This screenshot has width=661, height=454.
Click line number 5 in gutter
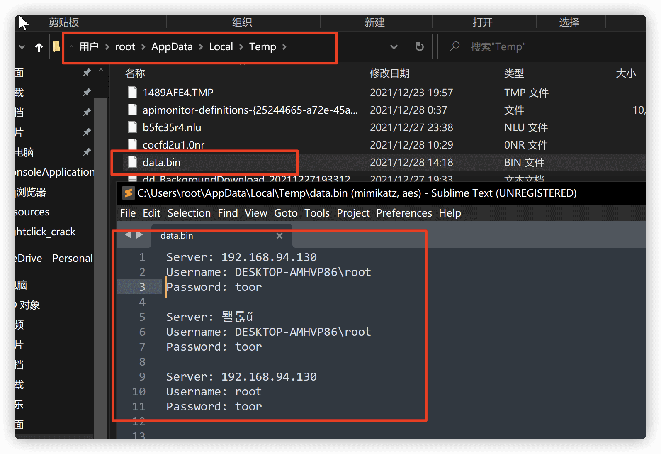click(x=142, y=317)
